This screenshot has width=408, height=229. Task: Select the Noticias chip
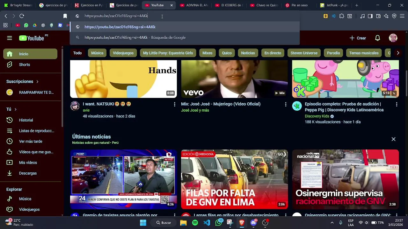tap(248, 53)
